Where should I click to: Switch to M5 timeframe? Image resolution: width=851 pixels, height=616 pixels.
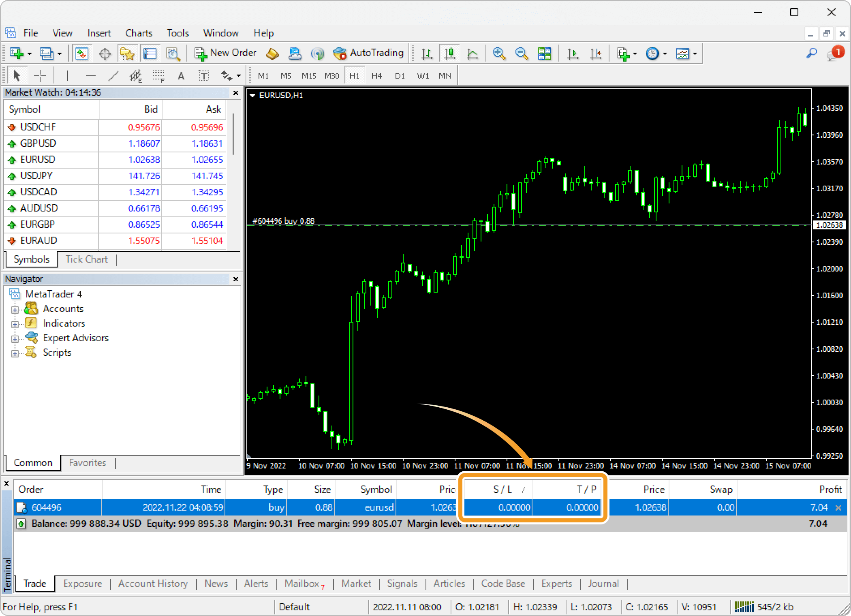coord(285,75)
